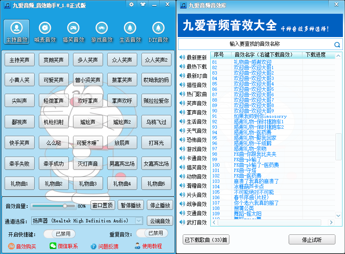Select row 冰糖葫芦卡点
The height and width of the screenshot is (254, 345).
[273, 187]
